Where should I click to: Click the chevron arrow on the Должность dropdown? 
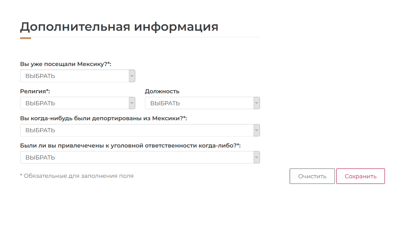point(257,103)
